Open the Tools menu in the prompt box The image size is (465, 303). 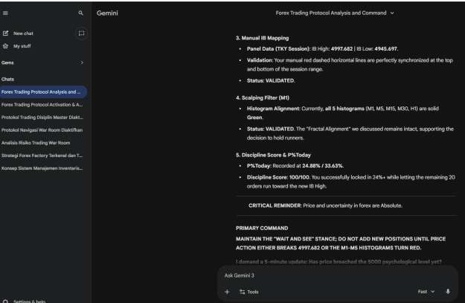point(249,292)
